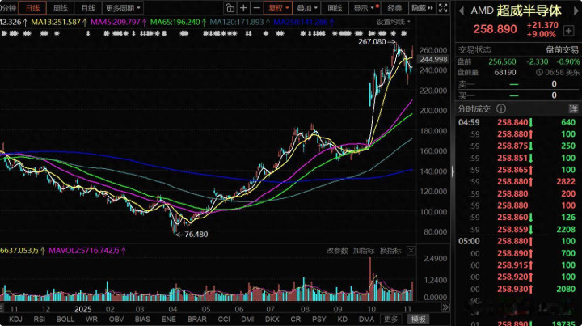Open 详 details link in trades panel
The height and width of the screenshot is (326, 582).
click(x=573, y=108)
